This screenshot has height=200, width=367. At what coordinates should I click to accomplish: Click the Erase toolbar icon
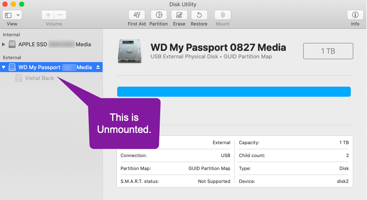tap(179, 15)
